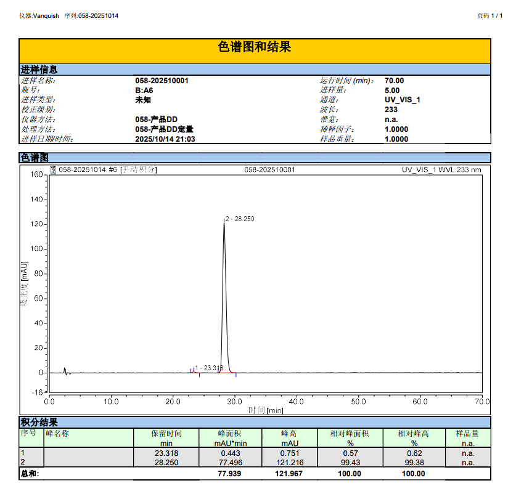The image size is (508, 491).
Task: Click retention time cell 28.250 in the results table
Action: tap(166, 463)
